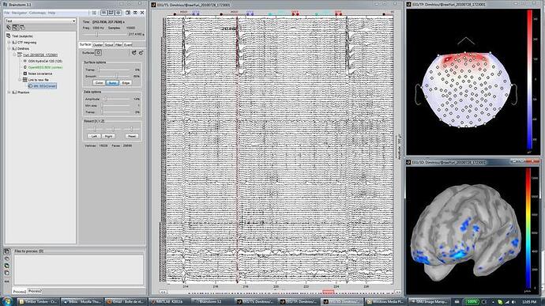Select the functional data view icon above tree
Screen dimensions: 545x306
pyautogui.click(x=15, y=28)
